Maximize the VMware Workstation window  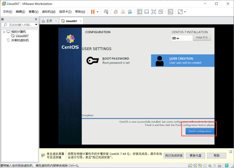click(216, 4)
